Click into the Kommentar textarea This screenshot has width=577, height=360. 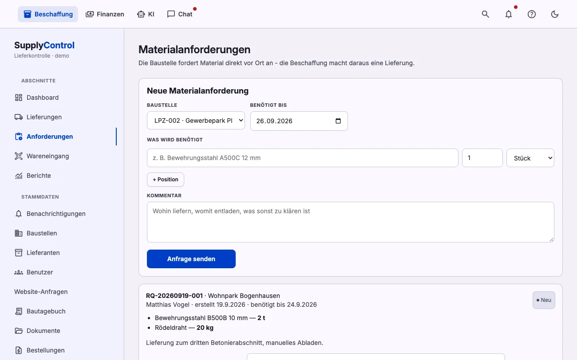(351, 222)
